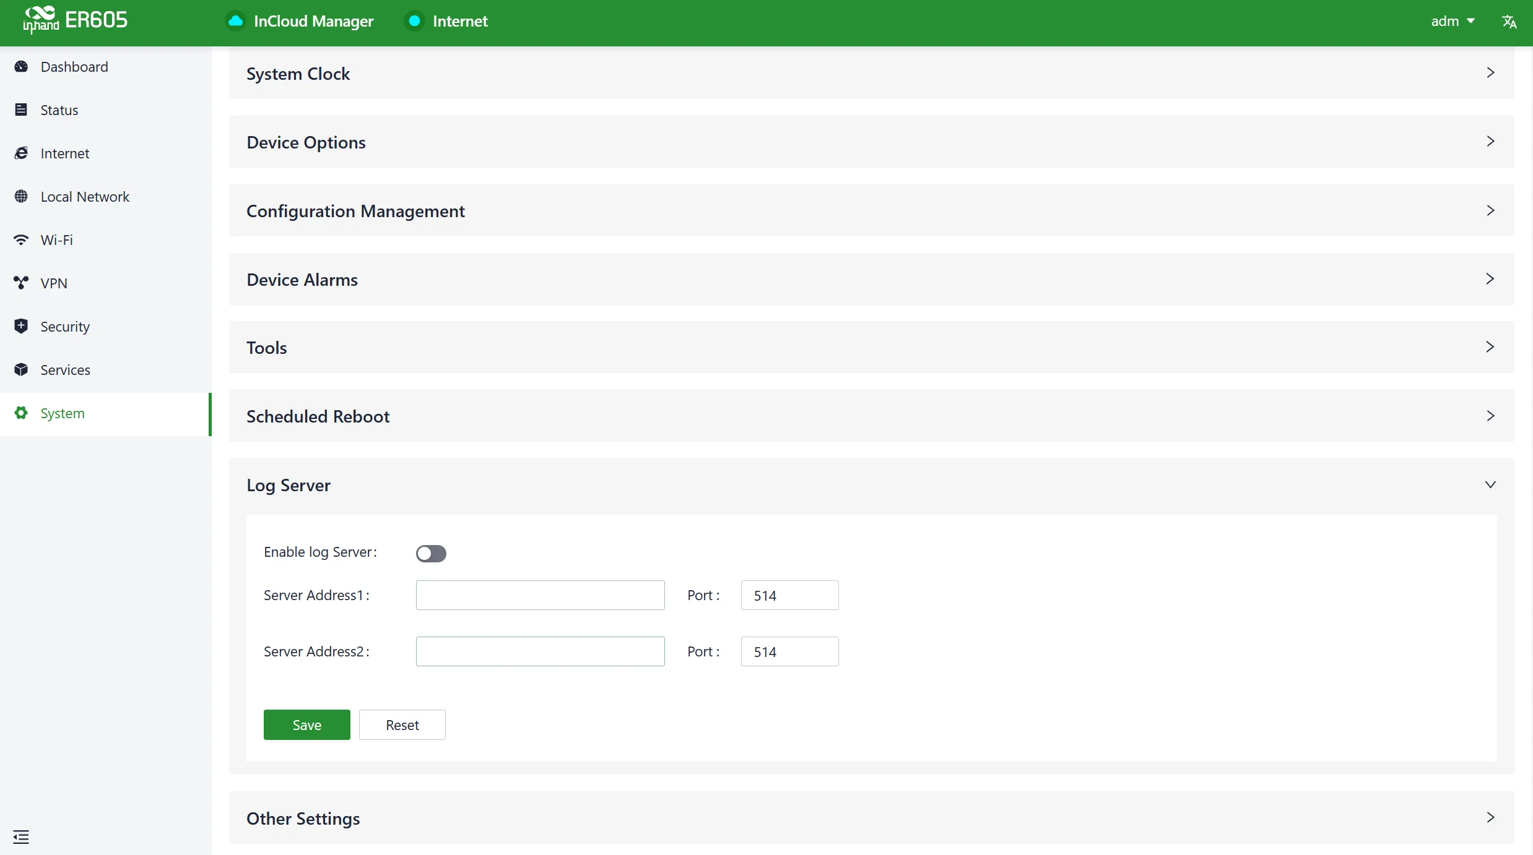Click the Internet status indicator dot
This screenshot has width=1533, height=855.
[x=414, y=21]
